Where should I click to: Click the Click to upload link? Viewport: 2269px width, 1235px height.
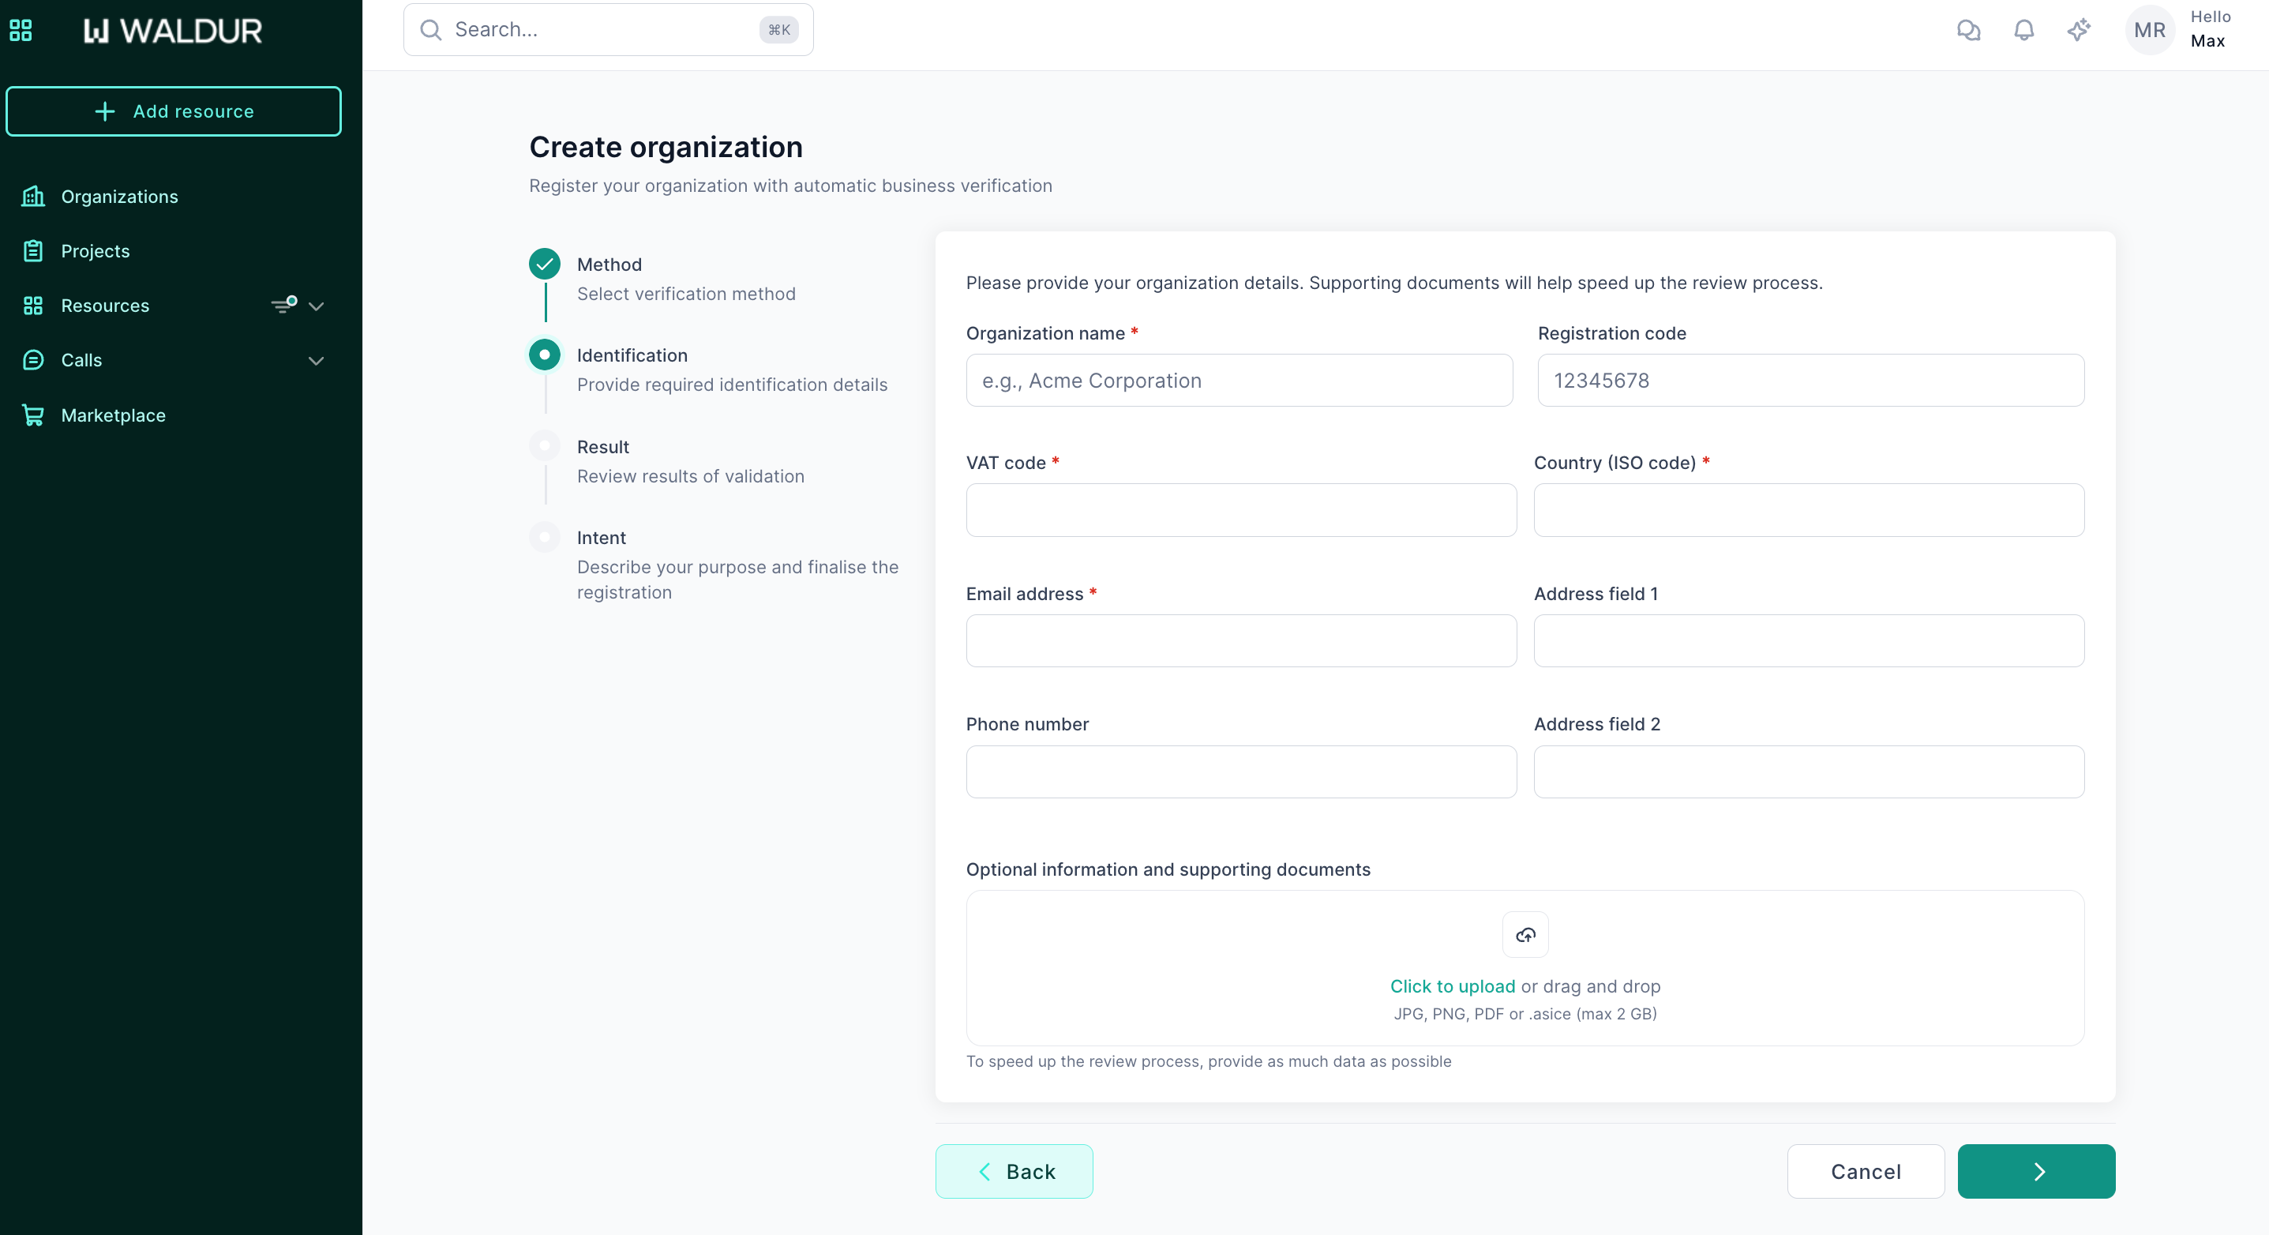click(x=1452, y=985)
